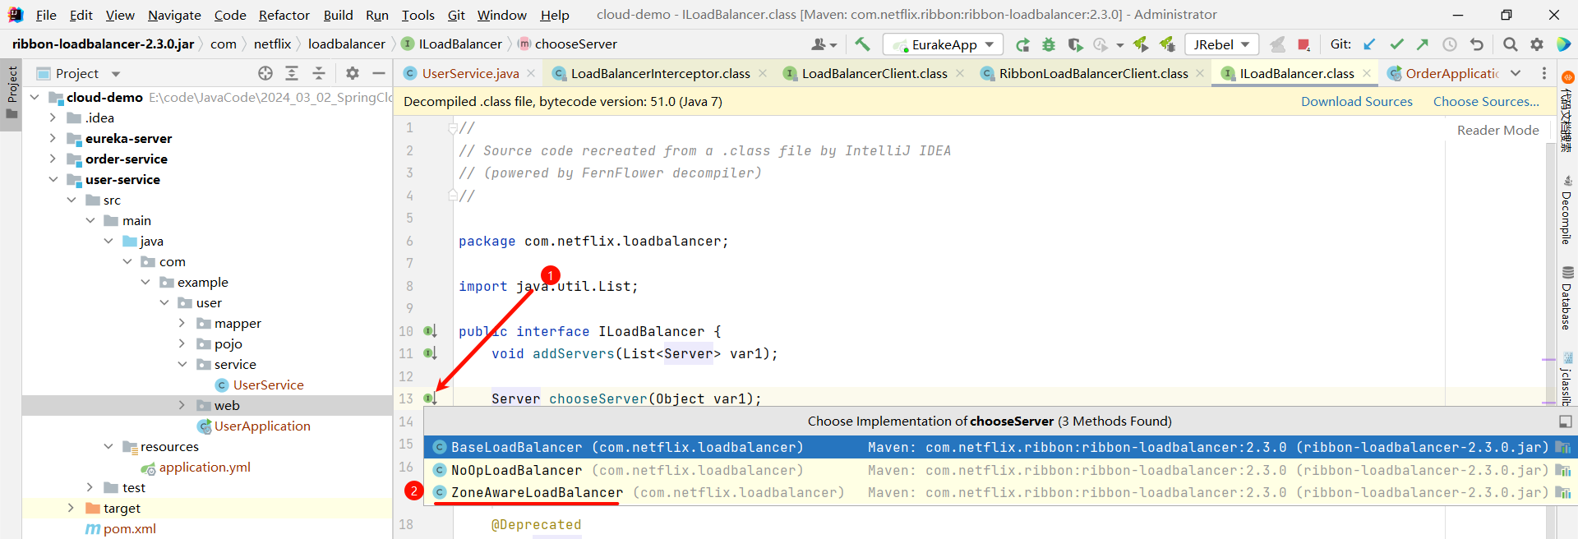The image size is (1578, 539).
Task: Open profiler run options dropdown arrow
Action: point(1119,45)
